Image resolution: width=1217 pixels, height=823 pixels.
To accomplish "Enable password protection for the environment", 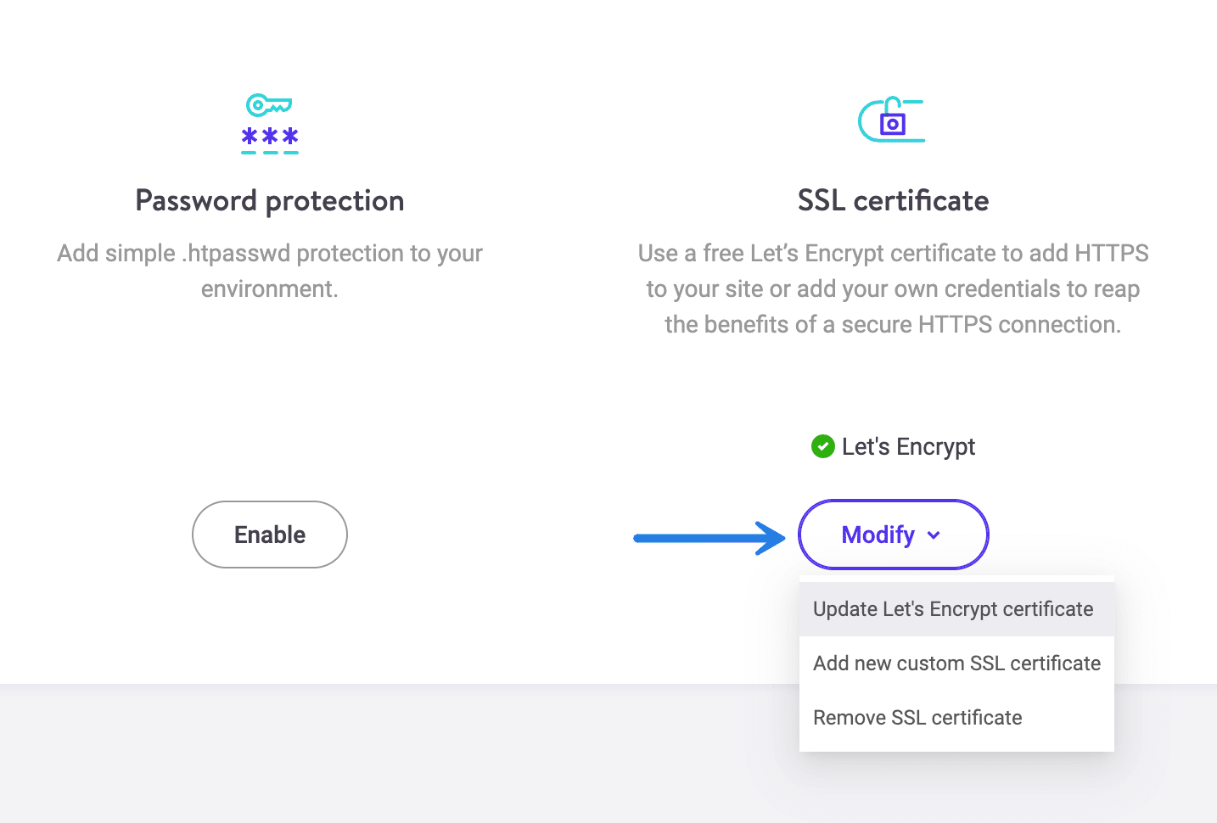I will click(269, 535).
